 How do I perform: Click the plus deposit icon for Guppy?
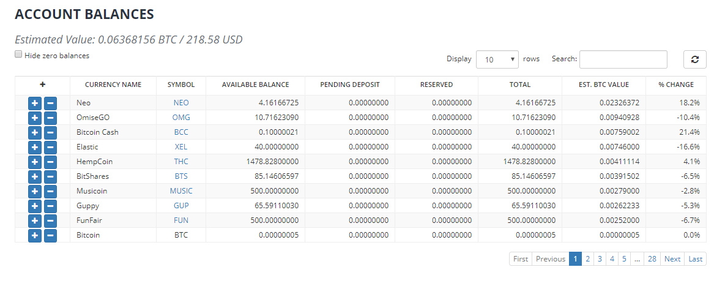(x=35, y=206)
